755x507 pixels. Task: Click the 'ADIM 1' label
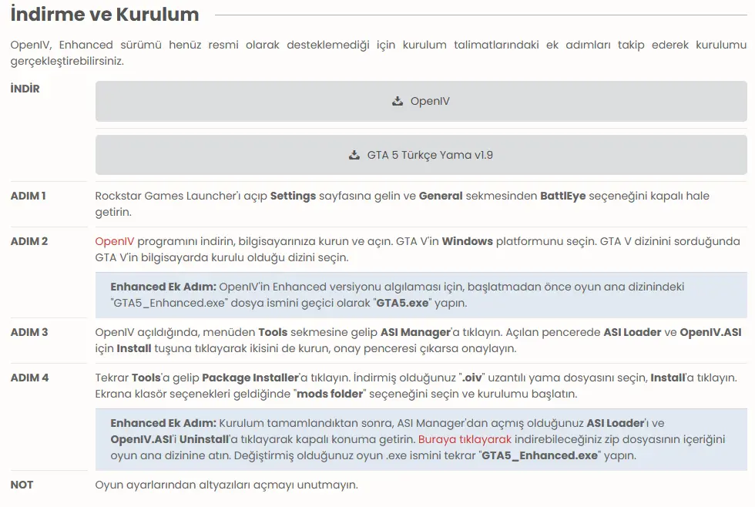28,196
